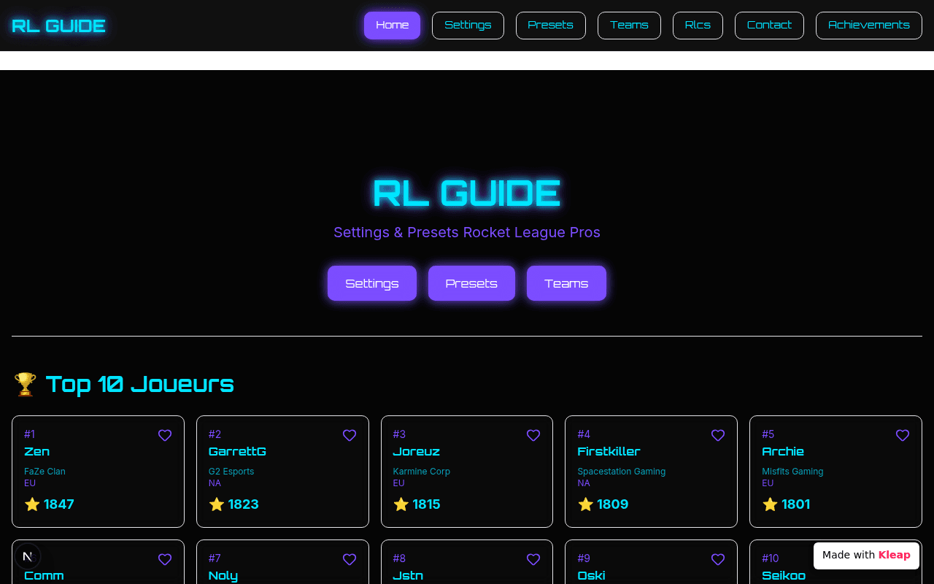The image size is (934, 584).
Task: Favorite Oski with the heart icon
Action: 718,560
